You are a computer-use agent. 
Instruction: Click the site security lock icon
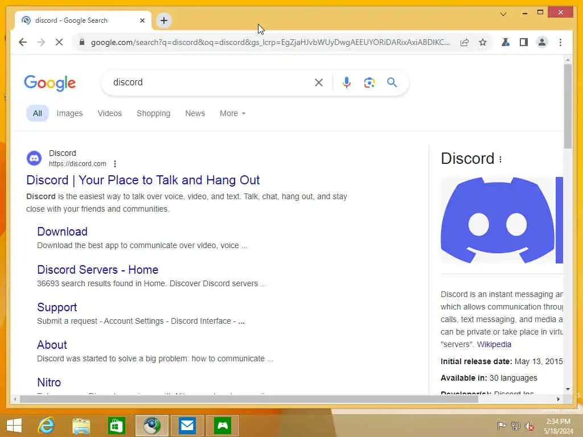82,42
